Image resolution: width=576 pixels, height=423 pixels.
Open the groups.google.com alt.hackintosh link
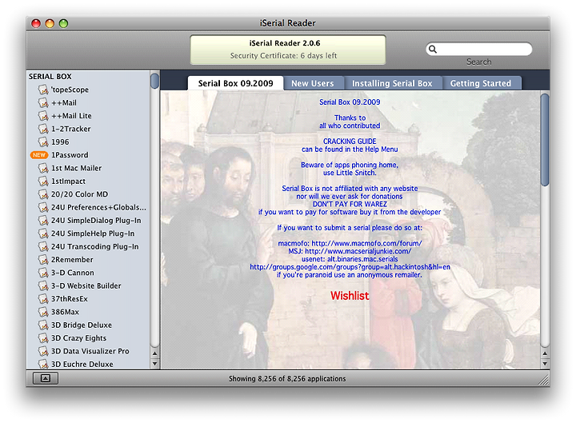click(350, 267)
